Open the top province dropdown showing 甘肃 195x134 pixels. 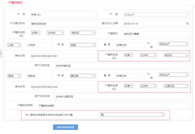click(x=36, y=33)
